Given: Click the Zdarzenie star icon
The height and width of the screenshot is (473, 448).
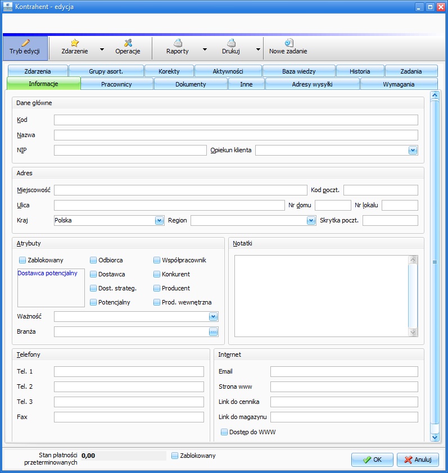Looking at the screenshot, I should [x=75, y=43].
